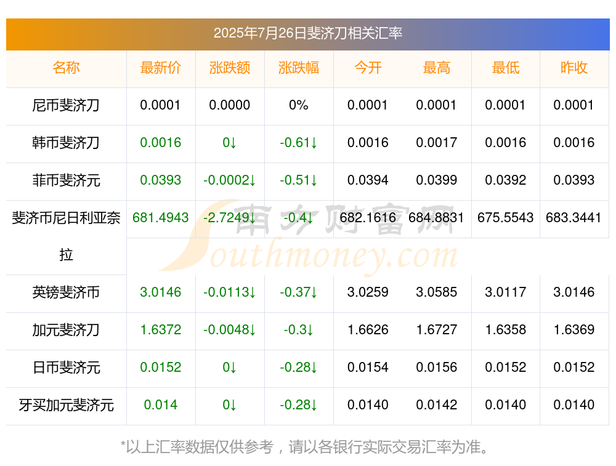Click the 牙买加元斐济元 row name
The width and height of the screenshot is (616, 466).
click(66, 405)
